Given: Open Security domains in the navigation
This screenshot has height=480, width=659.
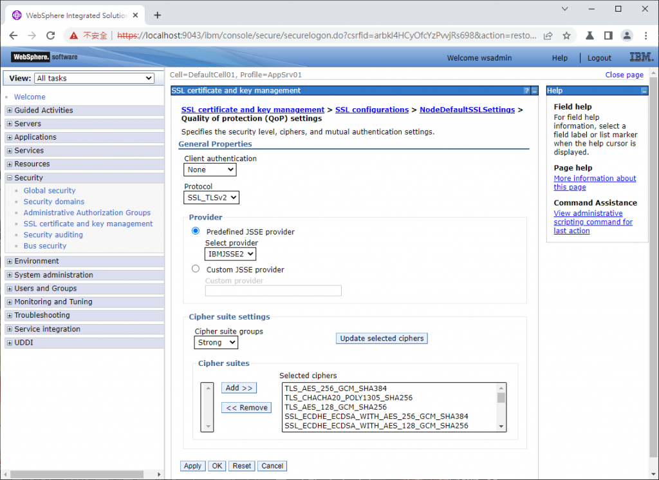Looking at the screenshot, I should pos(54,202).
